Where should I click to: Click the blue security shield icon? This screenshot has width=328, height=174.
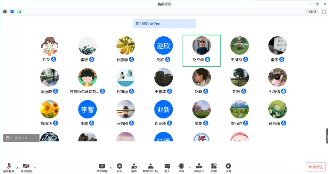[x=12, y=12]
